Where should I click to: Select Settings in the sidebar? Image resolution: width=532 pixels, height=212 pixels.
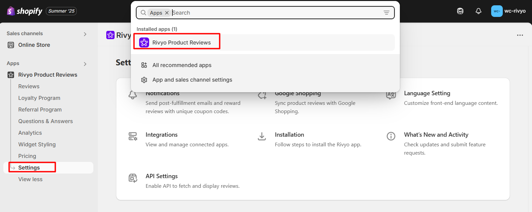[x=48, y=168]
